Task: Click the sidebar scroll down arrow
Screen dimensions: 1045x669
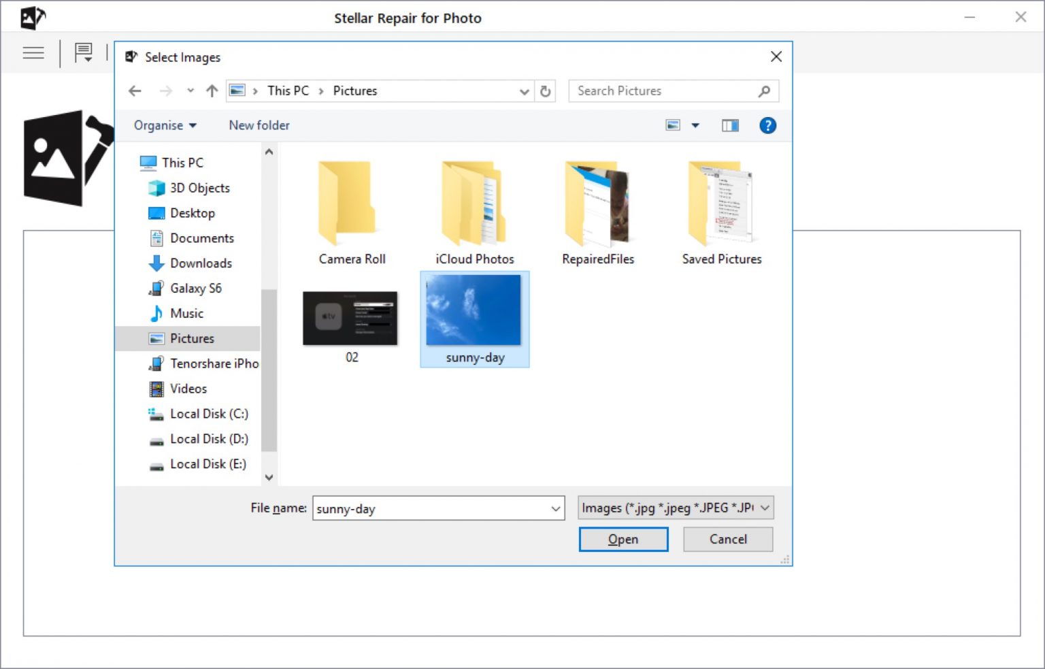Action: pyautogui.click(x=269, y=477)
